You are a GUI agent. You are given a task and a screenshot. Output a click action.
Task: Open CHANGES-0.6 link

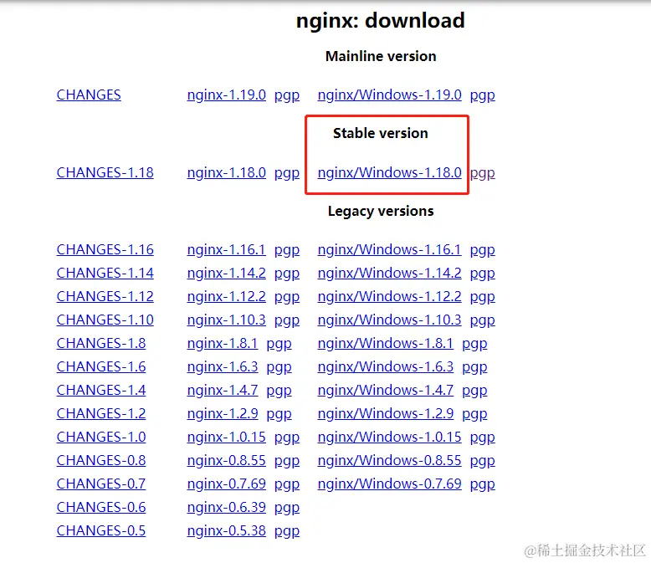pos(101,508)
